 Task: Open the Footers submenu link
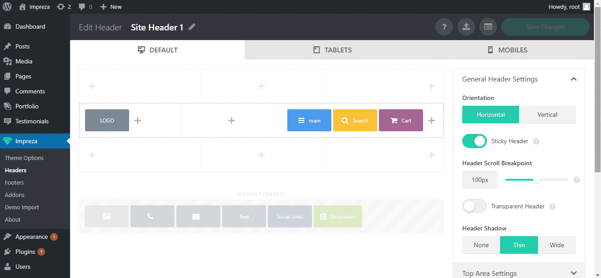tap(14, 182)
